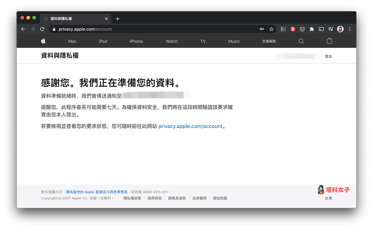Open the 使用條款 footer link

pyautogui.click(x=154, y=198)
